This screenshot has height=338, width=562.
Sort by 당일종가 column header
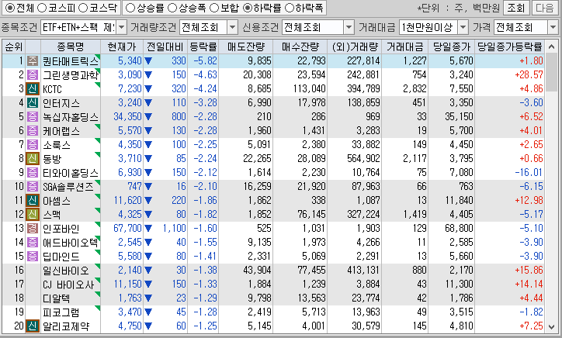(452, 47)
